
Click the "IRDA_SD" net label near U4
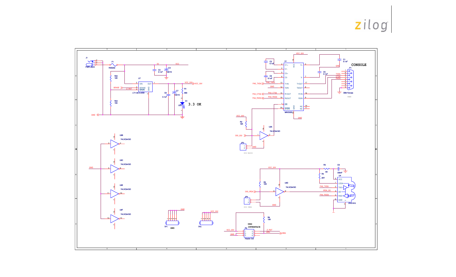327,190
